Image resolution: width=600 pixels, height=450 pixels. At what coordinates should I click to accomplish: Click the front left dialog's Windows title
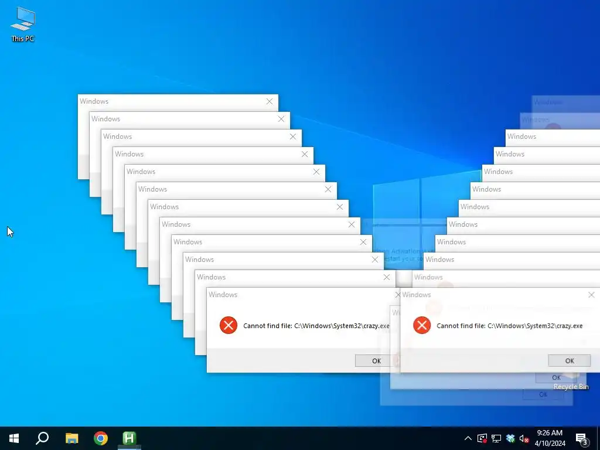[223, 295]
